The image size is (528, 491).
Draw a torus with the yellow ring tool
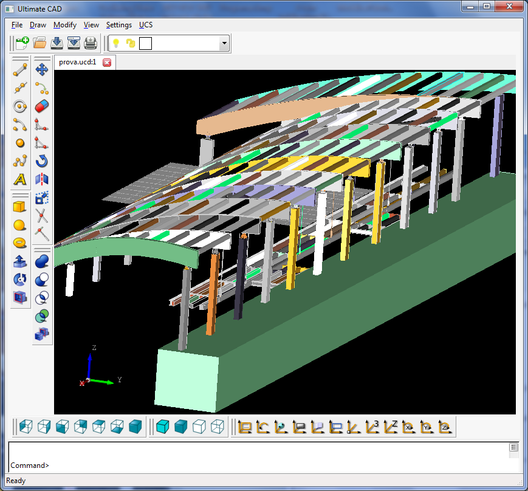[x=20, y=243]
